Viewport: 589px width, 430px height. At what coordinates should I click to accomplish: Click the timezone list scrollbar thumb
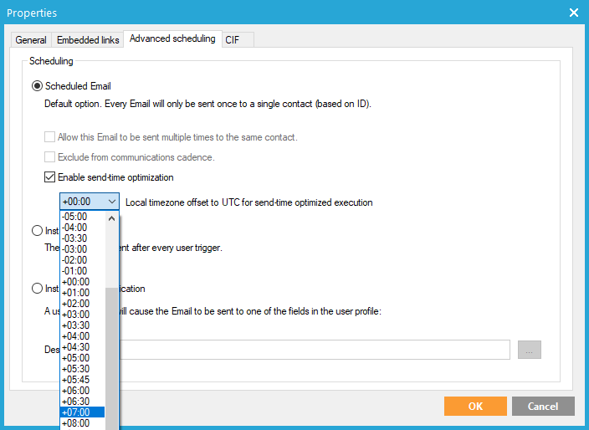click(x=112, y=351)
